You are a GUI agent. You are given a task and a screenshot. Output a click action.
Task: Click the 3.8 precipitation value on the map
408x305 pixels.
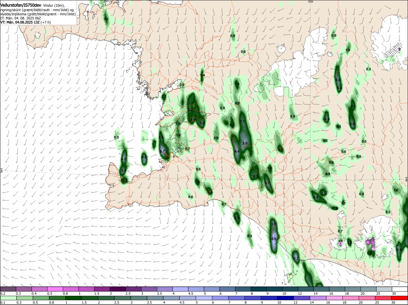coord(273,224)
